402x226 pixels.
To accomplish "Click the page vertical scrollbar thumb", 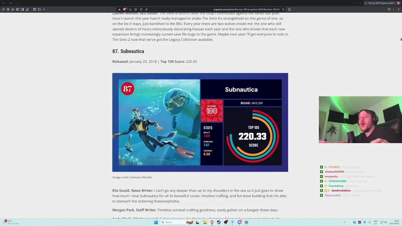I will click(401, 39).
